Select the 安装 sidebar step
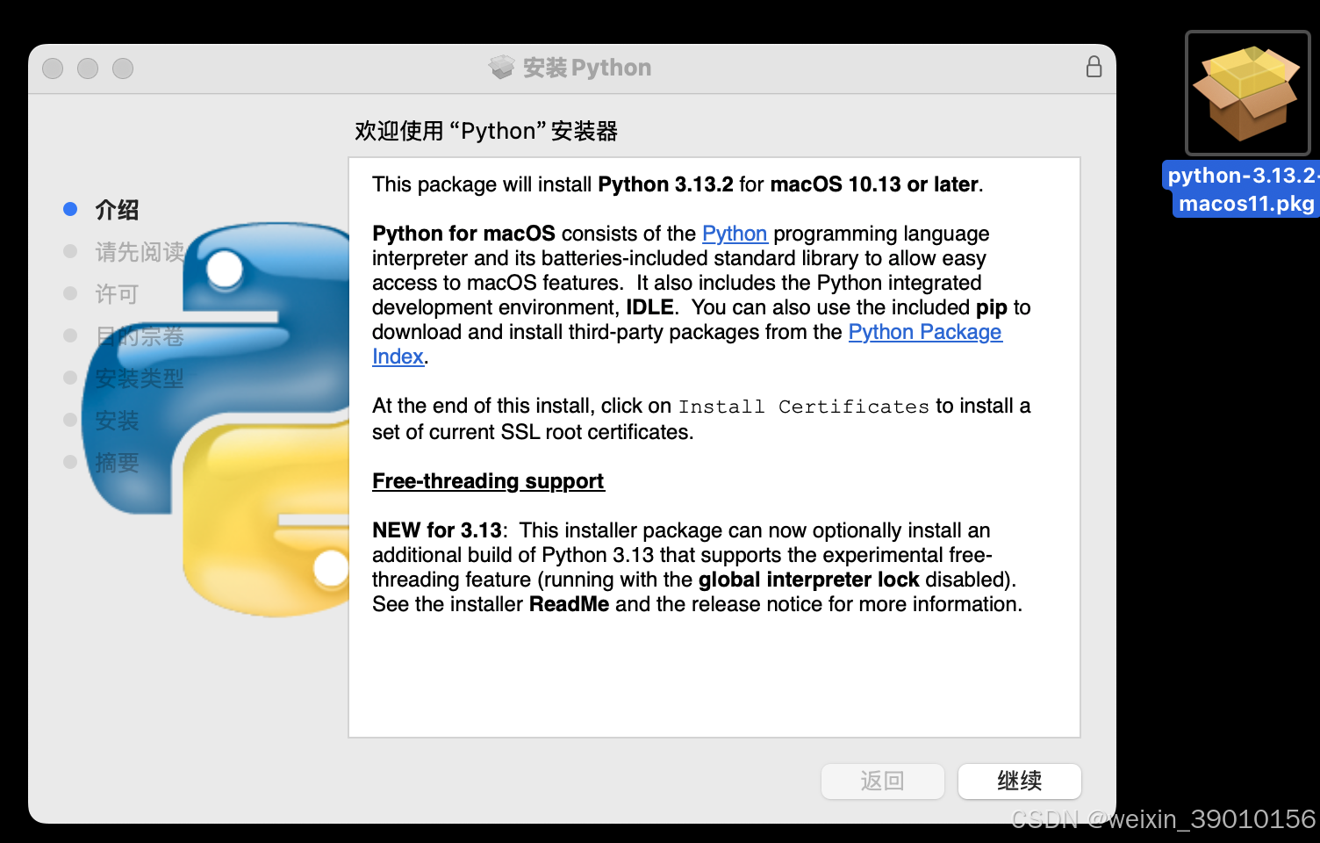The height and width of the screenshot is (843, 1320). [117, 420]
